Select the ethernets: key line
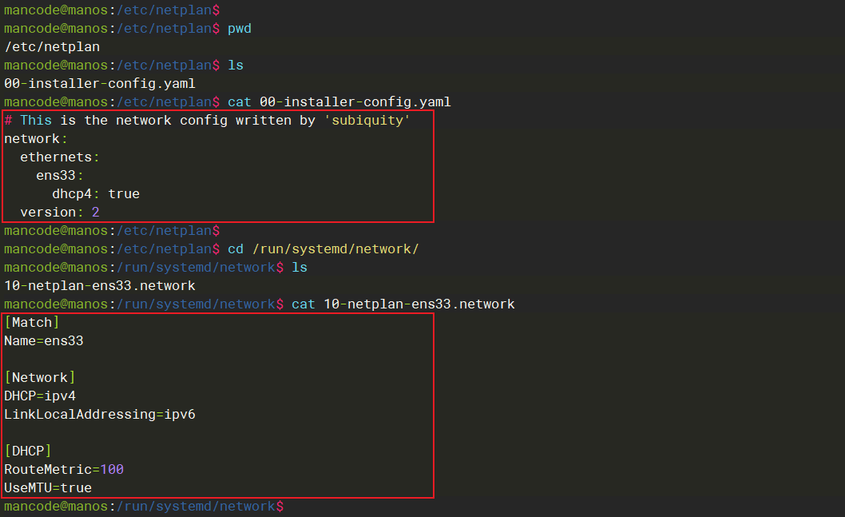This screenshot has width=845, height=517. coord(60,157)
